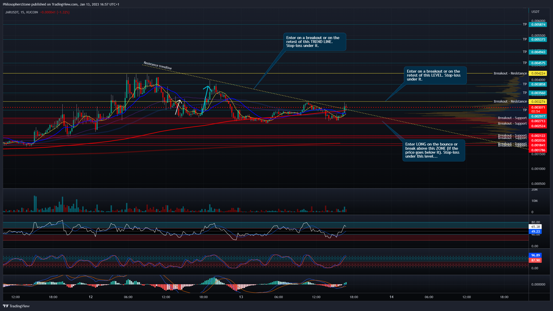This screenshot has height=311, width=553.
Task: Click the 0.001500 price axis gridline label
Action: click(x=538, y=154)
